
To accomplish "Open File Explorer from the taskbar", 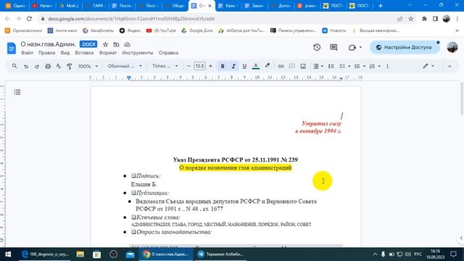I will tap(80, 254).
